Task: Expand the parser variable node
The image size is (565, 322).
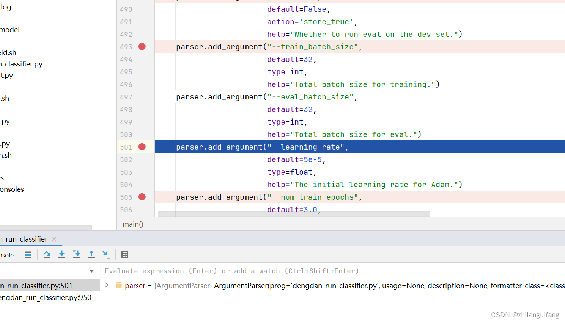Action: click(107, 285)
